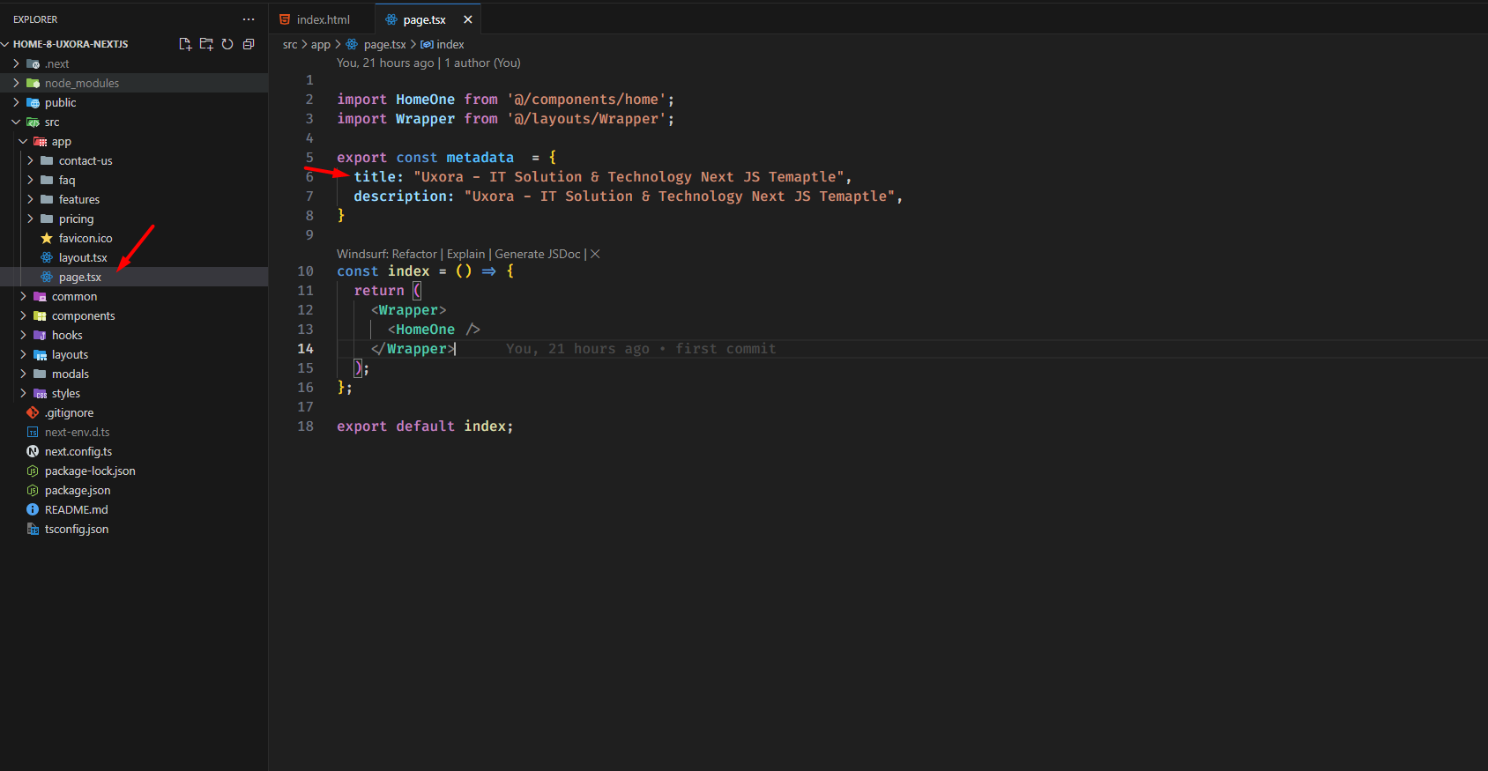The height and width of the screenshot is (771, 1488).
Task: Click the author blame info above line 1
Action: point(428,63)
